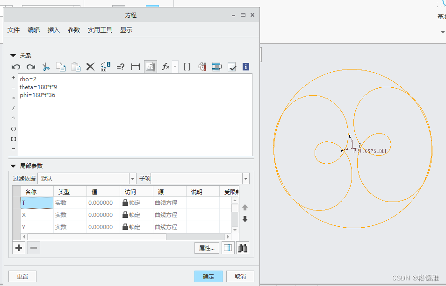Viewport: 446px width, 286px height.
Task: Click the =? evaluate expression icon
Action: (x=120, y=67)
